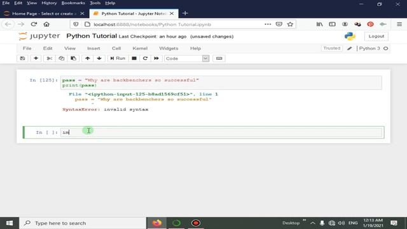Open Firefox Tools menu
Image resolution: width=407 pixels, height=229 pixels.
pos(95,3)
